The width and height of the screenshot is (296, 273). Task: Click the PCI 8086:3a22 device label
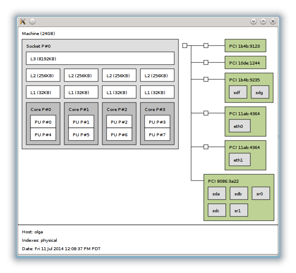coord(222,181)
